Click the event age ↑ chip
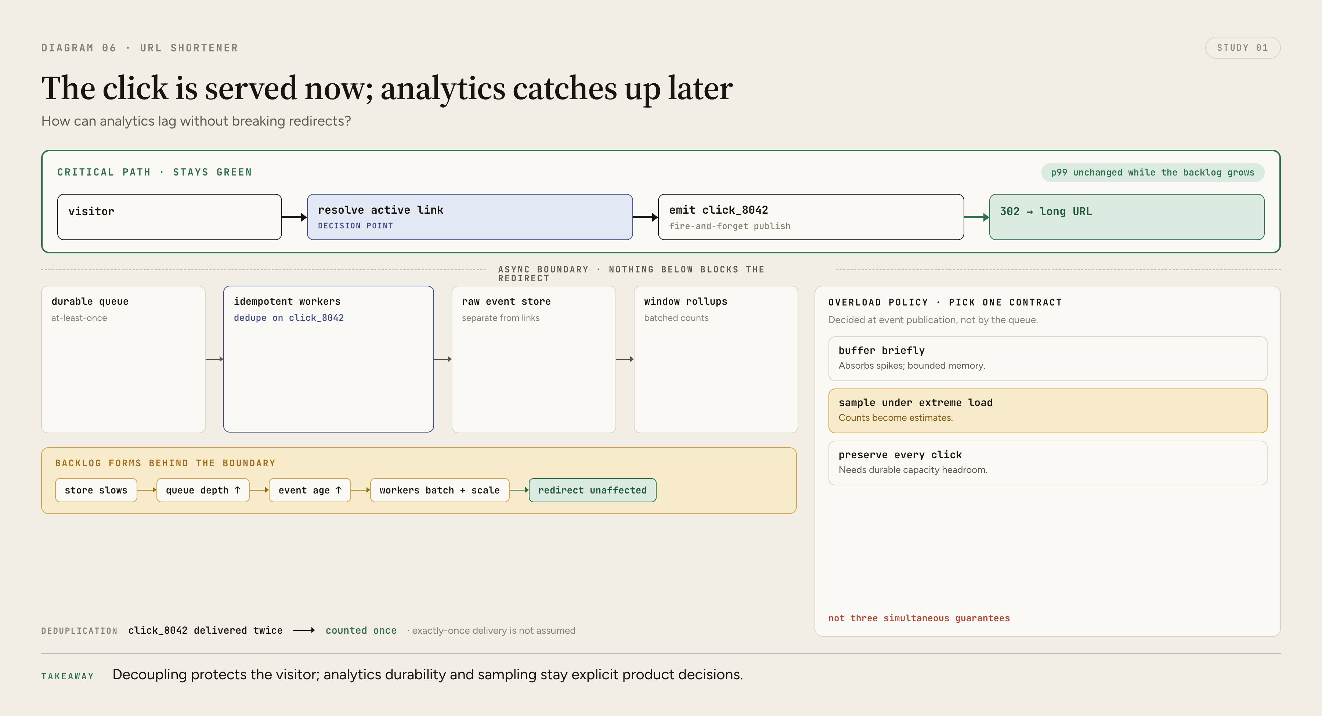Screen dimensions: 1322x716 tap(310, 490)
